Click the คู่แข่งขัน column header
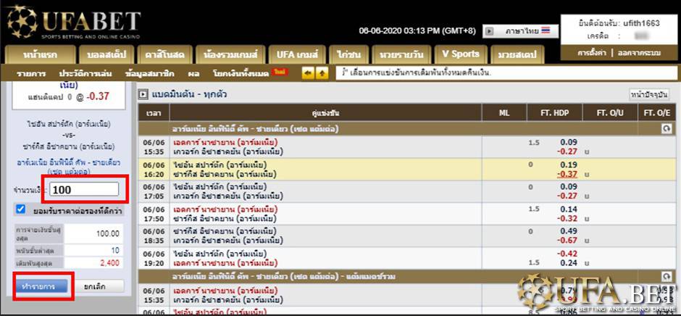This screenshot has height=316, width=681. click(326, 113)
